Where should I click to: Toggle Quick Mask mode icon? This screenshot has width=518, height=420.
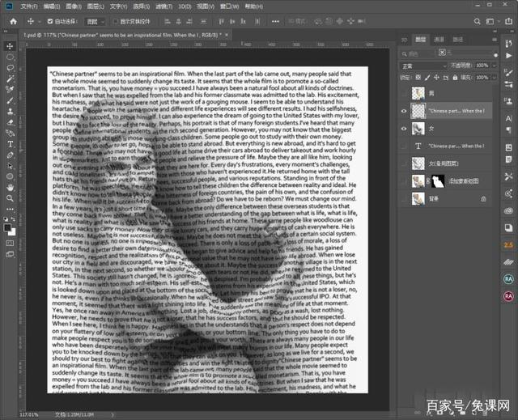click(x=10, y=244)
